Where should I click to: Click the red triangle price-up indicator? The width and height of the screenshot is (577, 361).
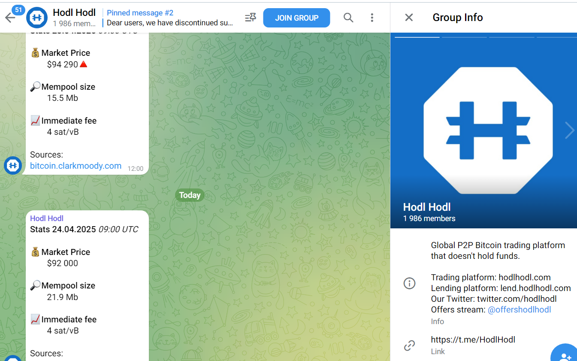(84, 64)
